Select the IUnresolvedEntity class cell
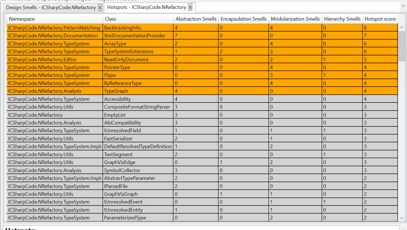This screenshot has height=230, width=407. (138, 210)
